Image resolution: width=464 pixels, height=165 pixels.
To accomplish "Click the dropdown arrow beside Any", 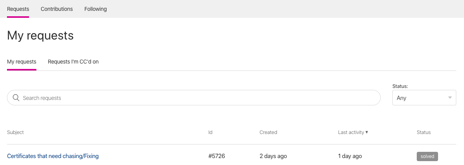I will [x=450, y=98].
